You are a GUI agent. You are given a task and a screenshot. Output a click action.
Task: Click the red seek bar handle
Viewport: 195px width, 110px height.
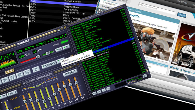click(x=38, y=57)
